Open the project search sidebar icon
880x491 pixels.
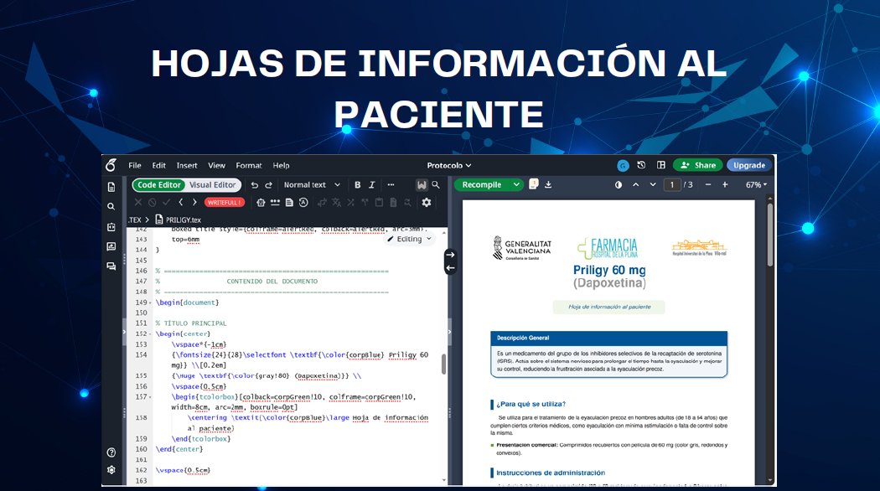111,206
